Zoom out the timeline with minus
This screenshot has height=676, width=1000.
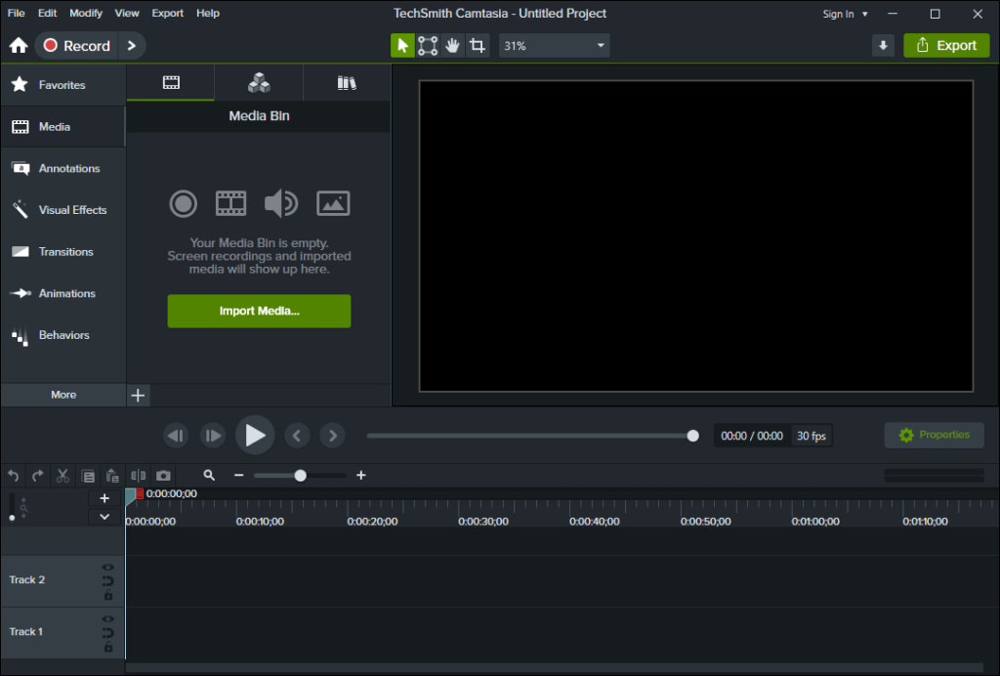point(238,475)
